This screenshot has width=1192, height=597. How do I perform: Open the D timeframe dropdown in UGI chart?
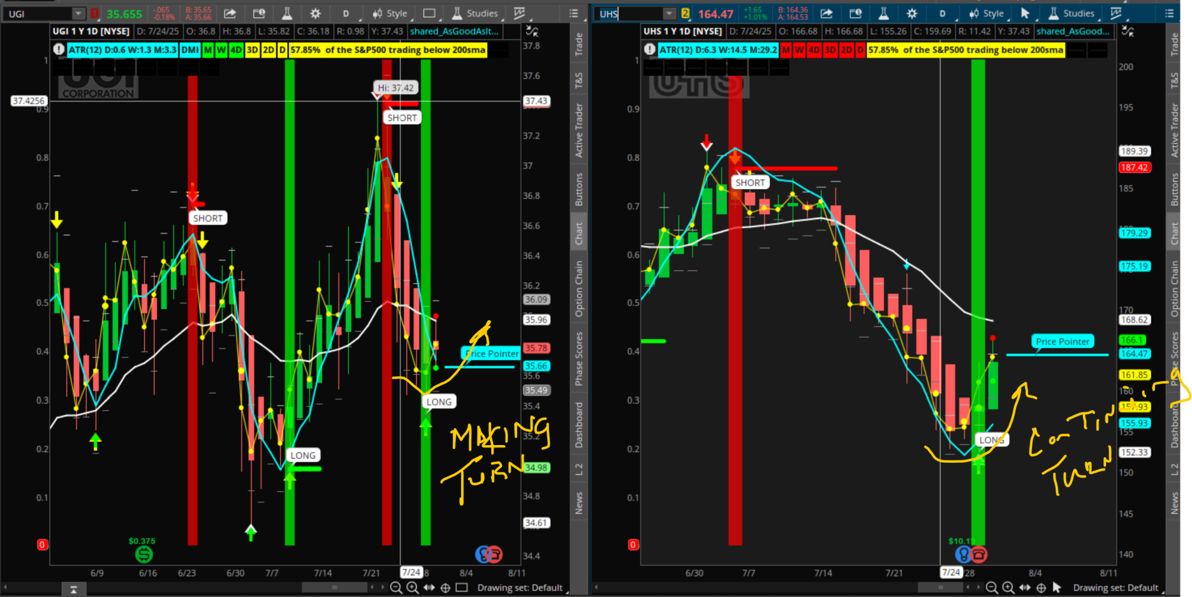coord(346,13)
